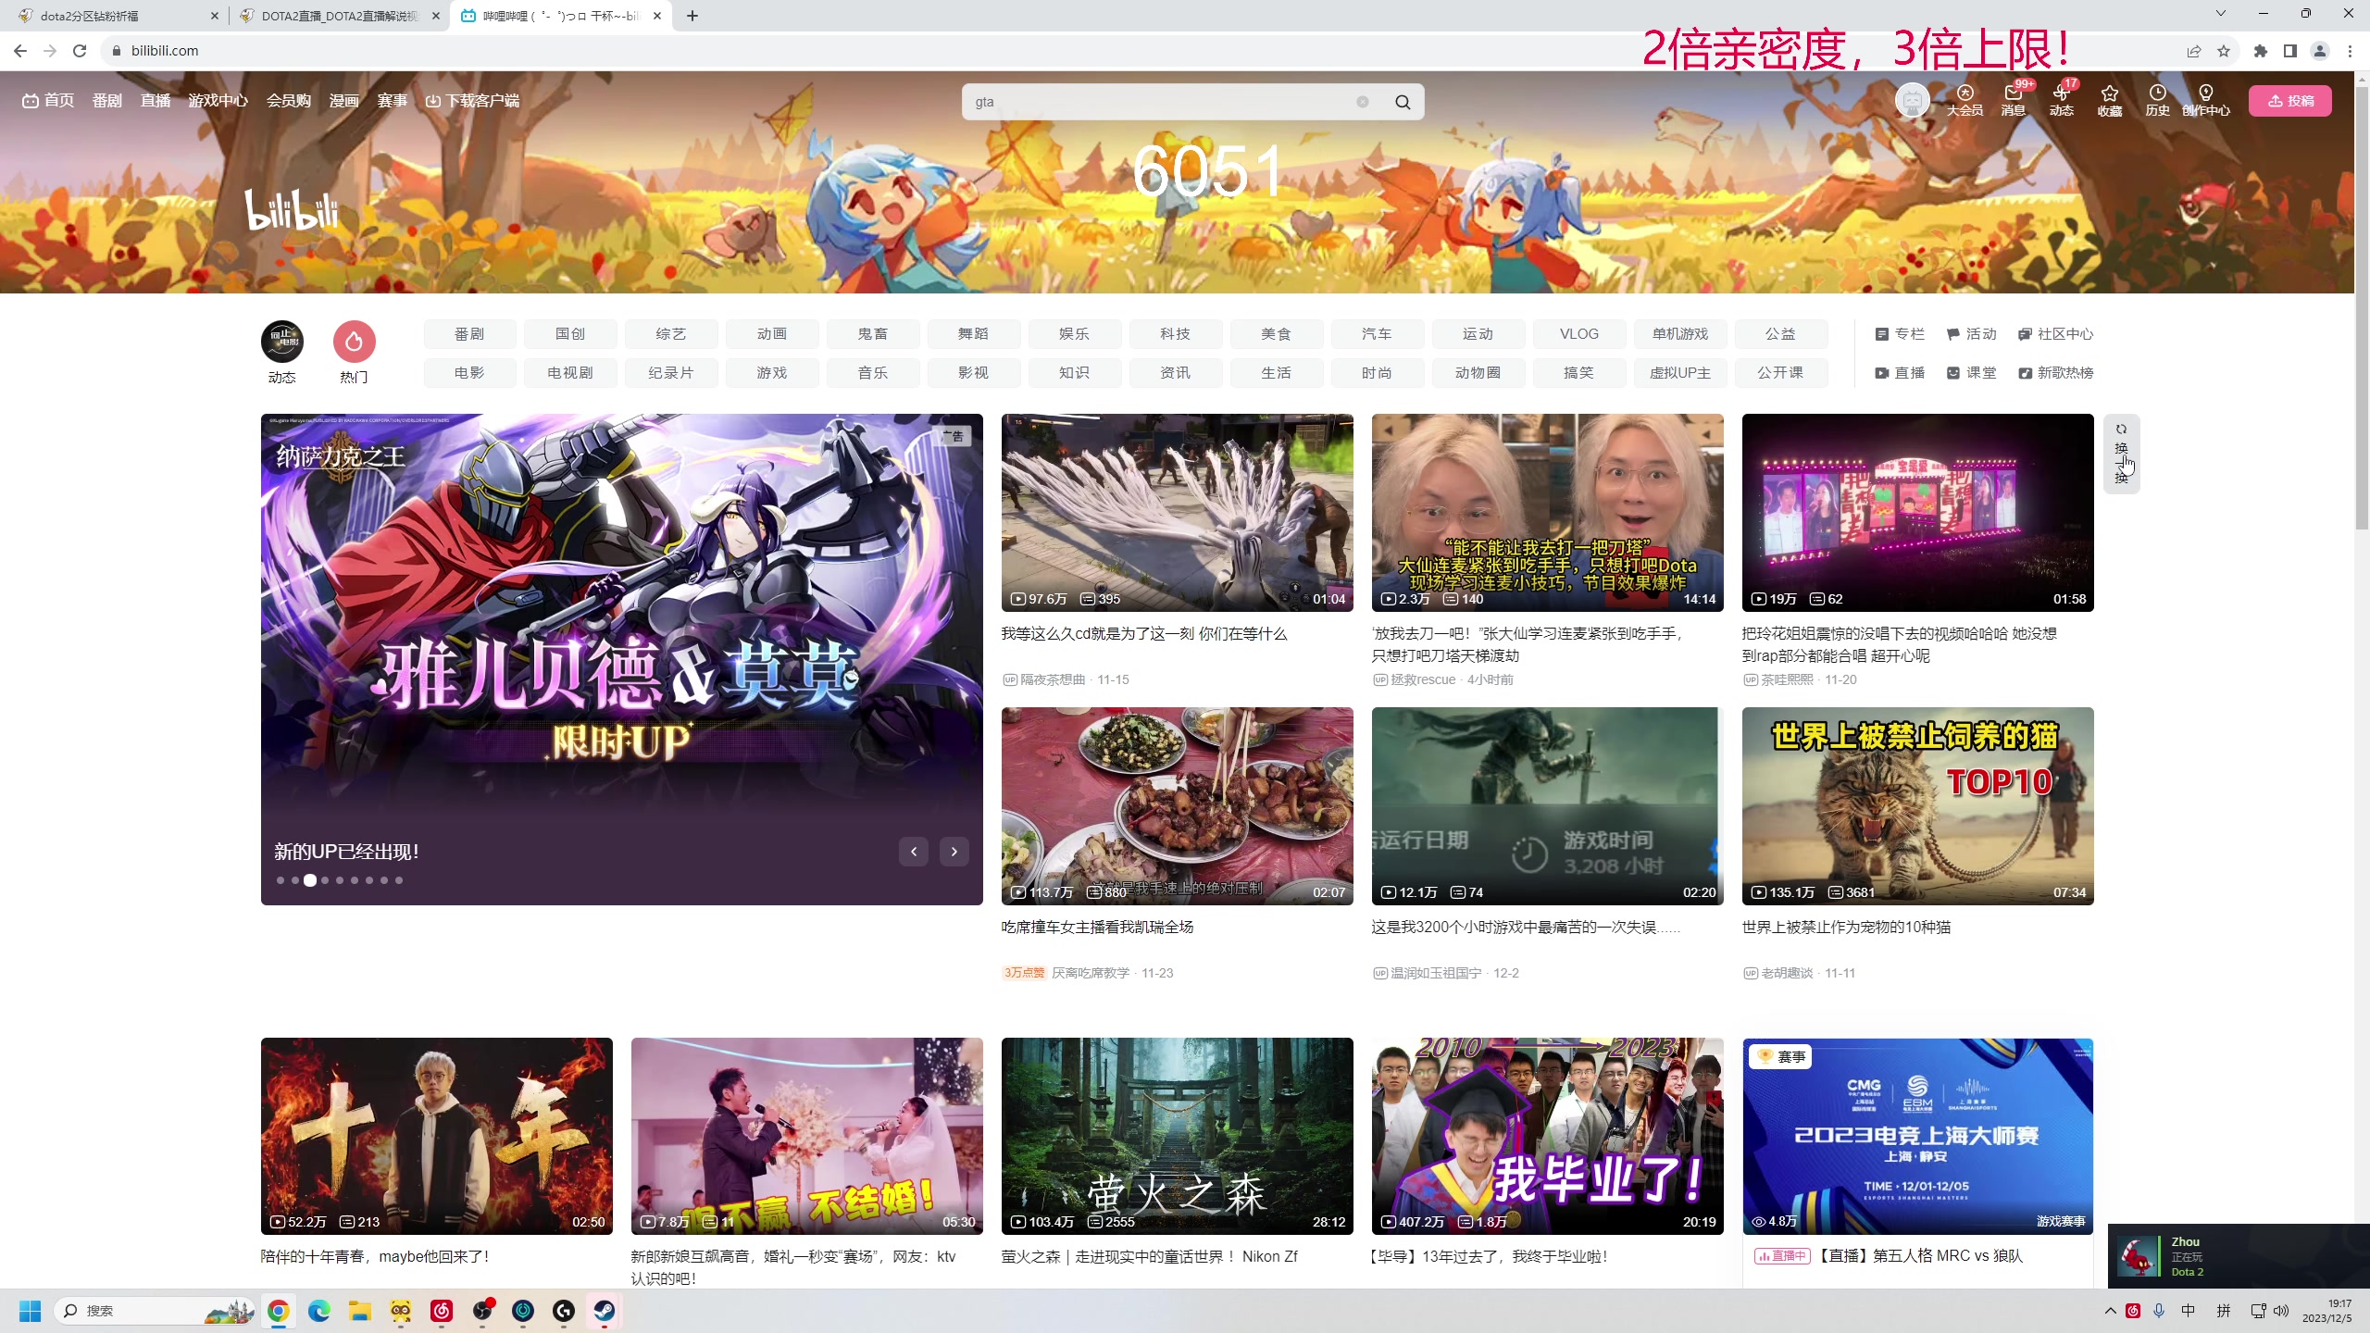Open 历史 history clock icon
Screen dimensions: 2370x1333
2158,101
